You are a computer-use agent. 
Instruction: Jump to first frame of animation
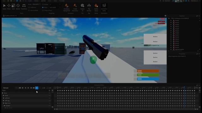tap(20, 88)
